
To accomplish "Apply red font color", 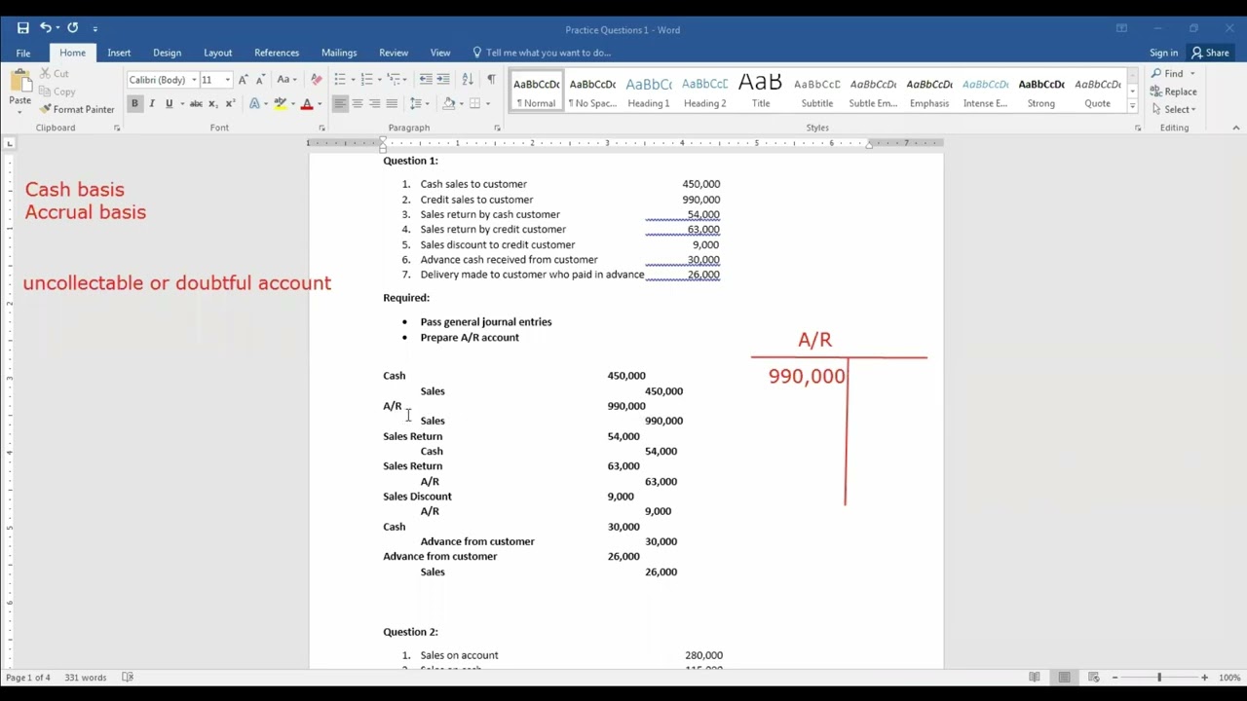I will (x=307, y=103).
